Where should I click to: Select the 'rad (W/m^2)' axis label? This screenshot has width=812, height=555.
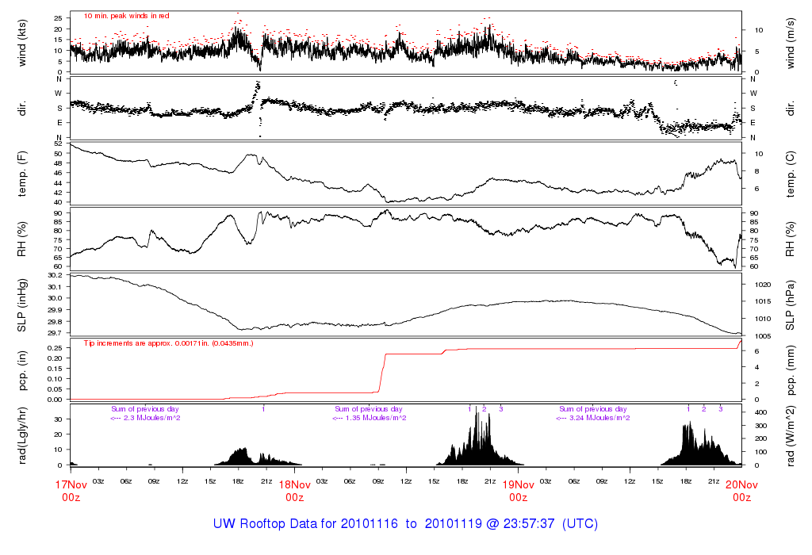click(791, 436)
